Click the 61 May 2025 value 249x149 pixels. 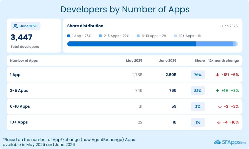click(x=140, y=106)
